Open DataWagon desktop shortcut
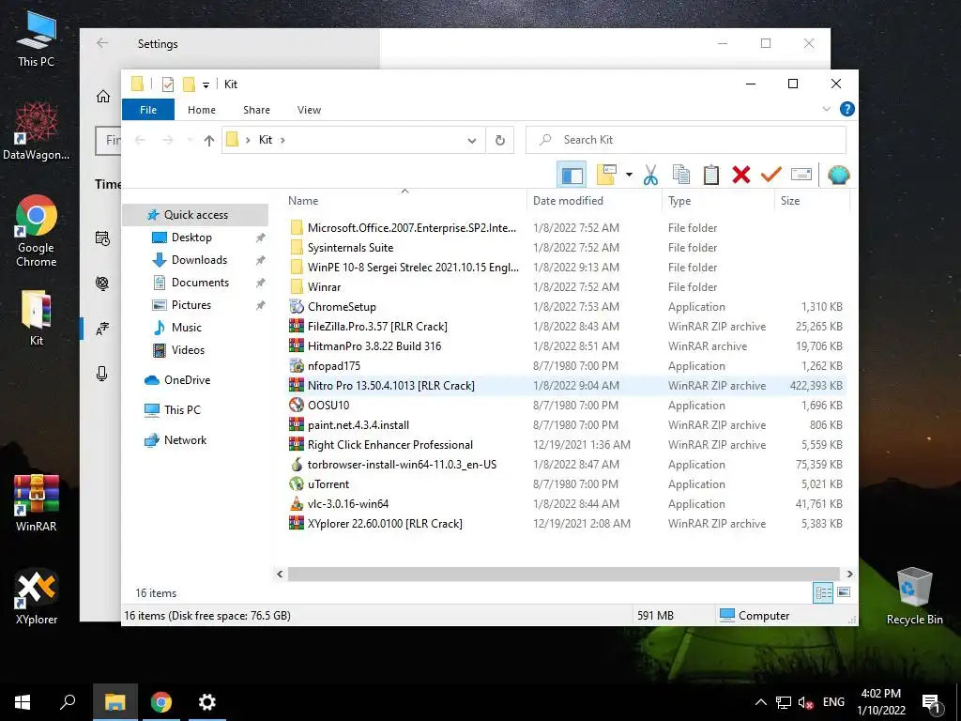The height and width of the screenshot is (721, 961). [x=37, y=131]
